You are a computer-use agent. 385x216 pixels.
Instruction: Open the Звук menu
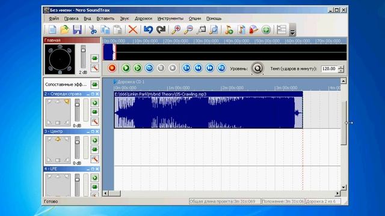click(x=125, y=19)
